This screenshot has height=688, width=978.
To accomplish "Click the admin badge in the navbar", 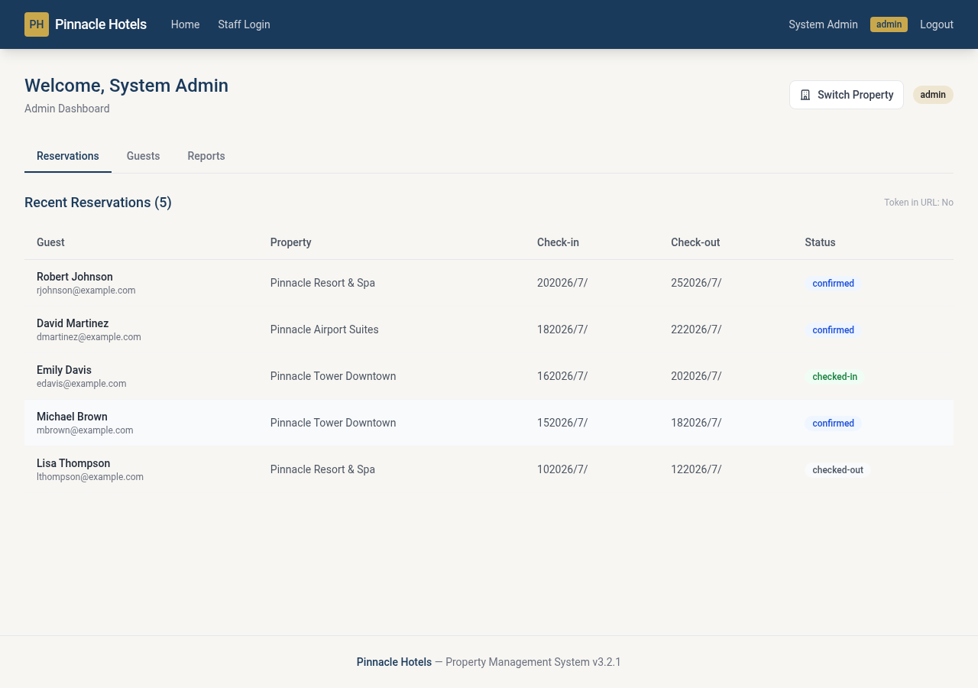I will coord(889,24).
